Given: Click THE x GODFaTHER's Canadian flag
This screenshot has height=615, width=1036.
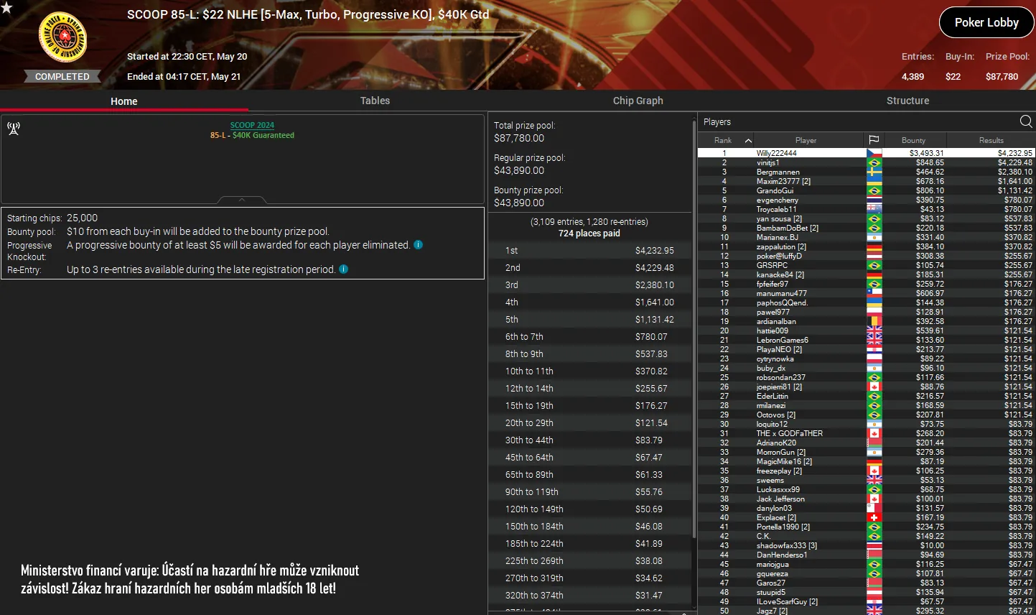Looking at the screenshot, I should pos(874,433).
